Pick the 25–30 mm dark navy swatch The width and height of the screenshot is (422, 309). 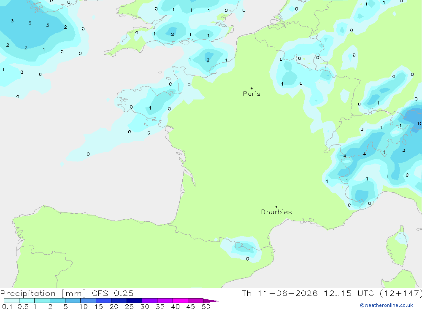134,301
